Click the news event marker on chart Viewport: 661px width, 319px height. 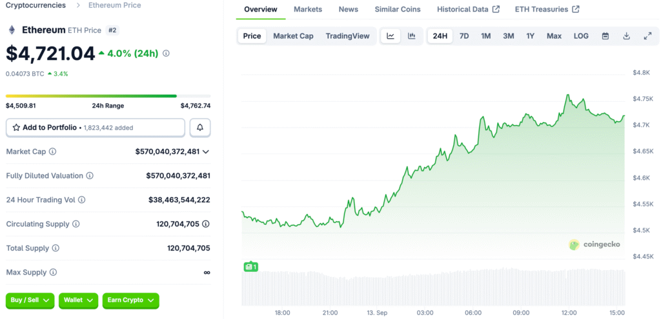(251, 266)
